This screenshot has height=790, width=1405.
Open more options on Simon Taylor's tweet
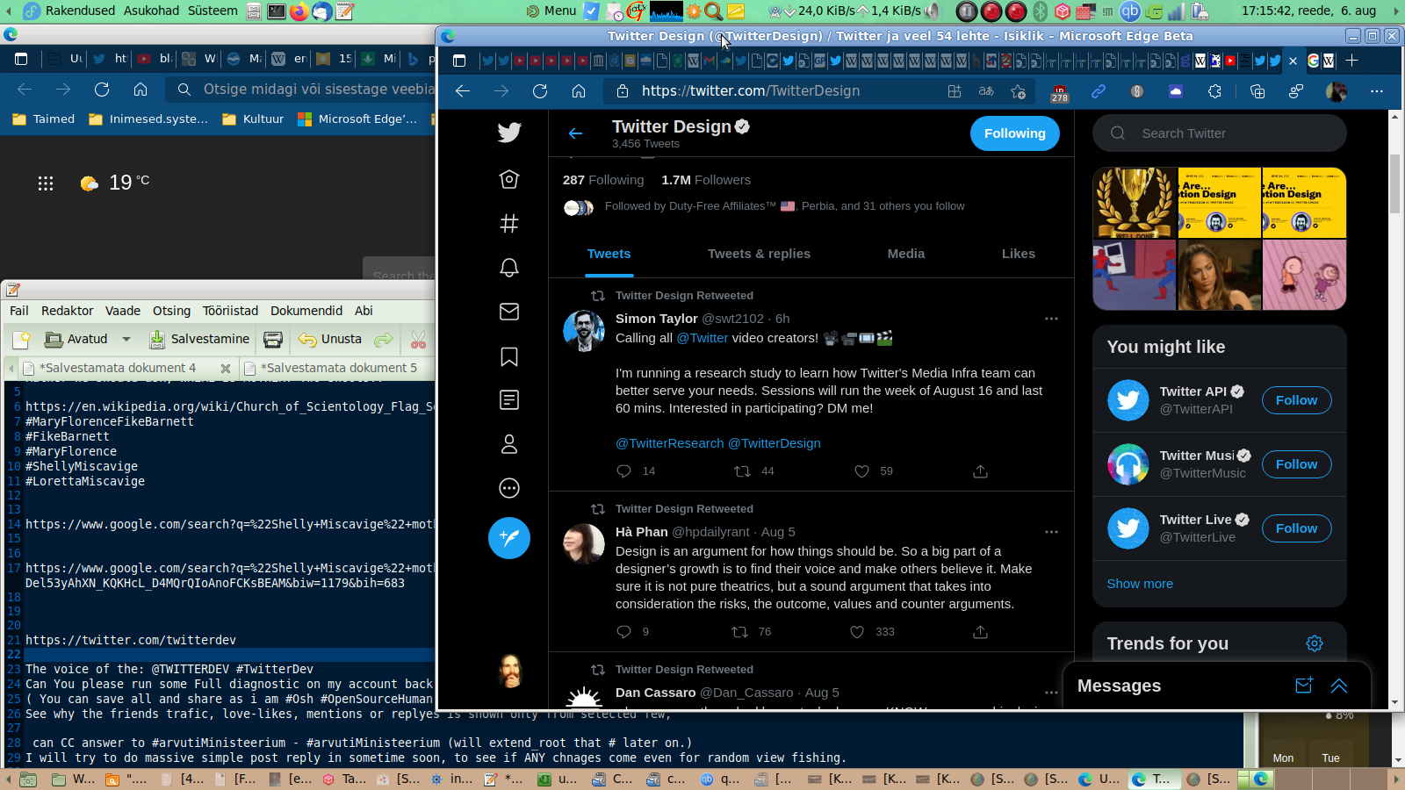pos(1051,319)
